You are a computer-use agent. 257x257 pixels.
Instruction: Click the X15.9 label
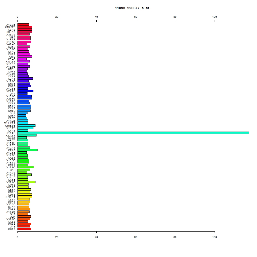coord(12,54)
